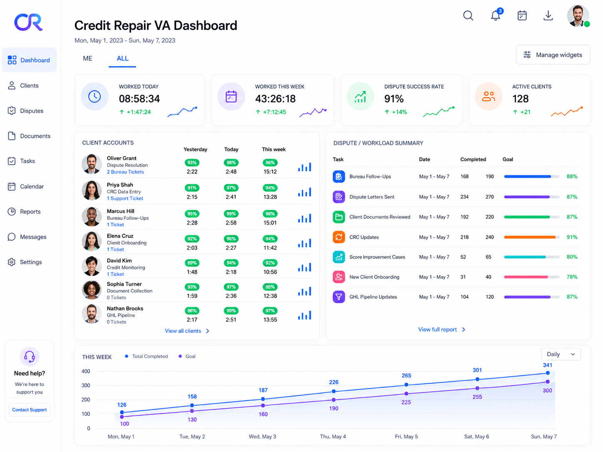The width and height of the screenshot is (603, 452).
Task: Click the Contact Support button
Action: tap(30, 410)
